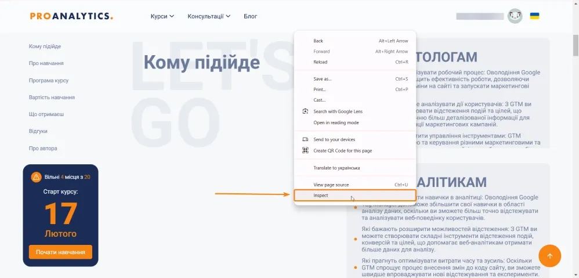Click the blurred username next to avatar
The height and width of the screenshot is (278, 579).
480,16
